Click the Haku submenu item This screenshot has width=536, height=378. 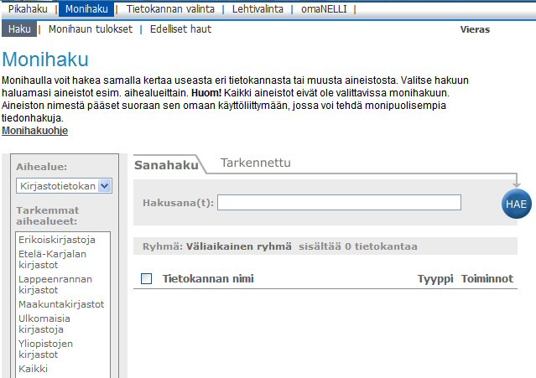pos(19,29)
